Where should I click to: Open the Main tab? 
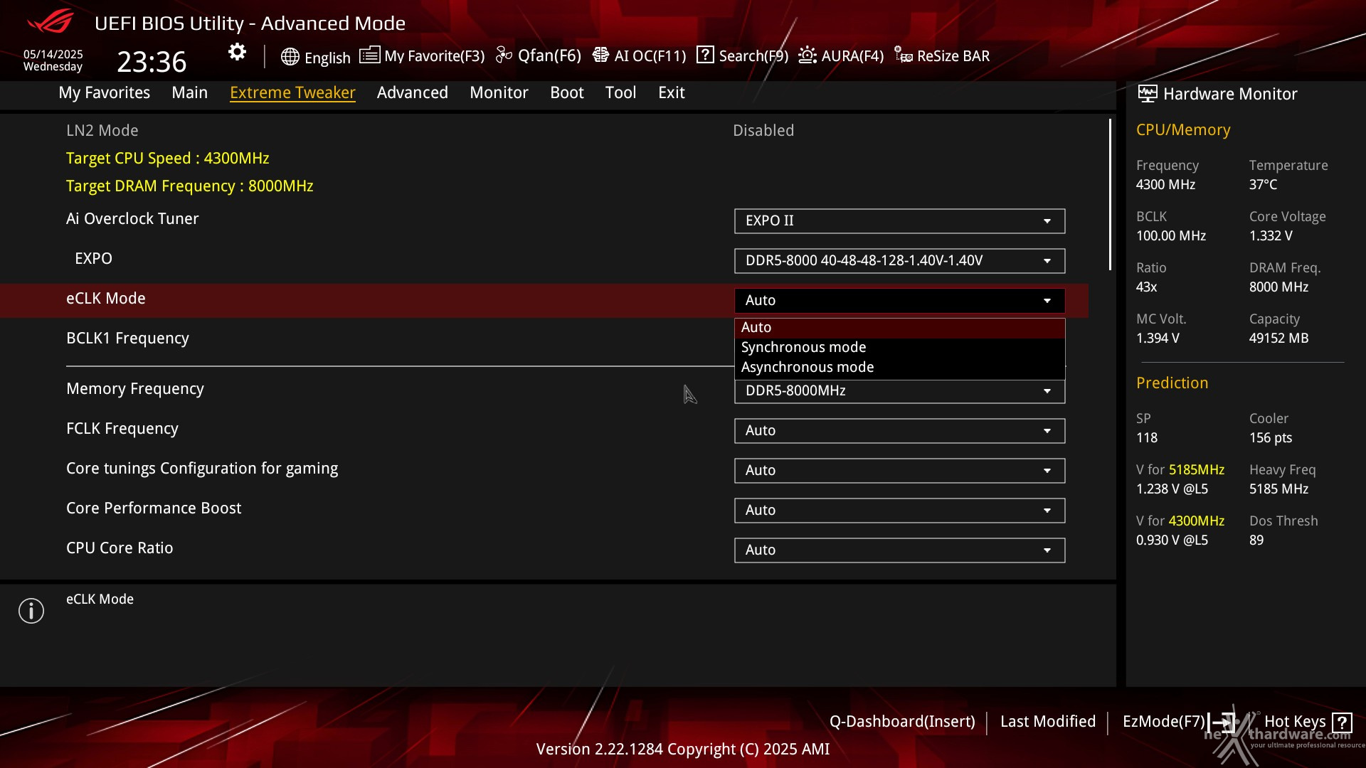pyautogui.click(x=189, y=92)
